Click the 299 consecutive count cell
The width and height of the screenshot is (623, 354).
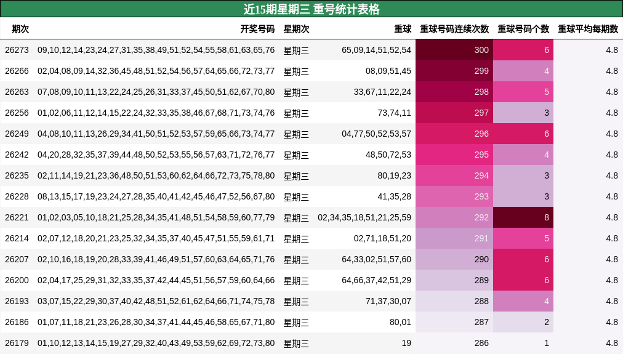click(x=454, y=71)
